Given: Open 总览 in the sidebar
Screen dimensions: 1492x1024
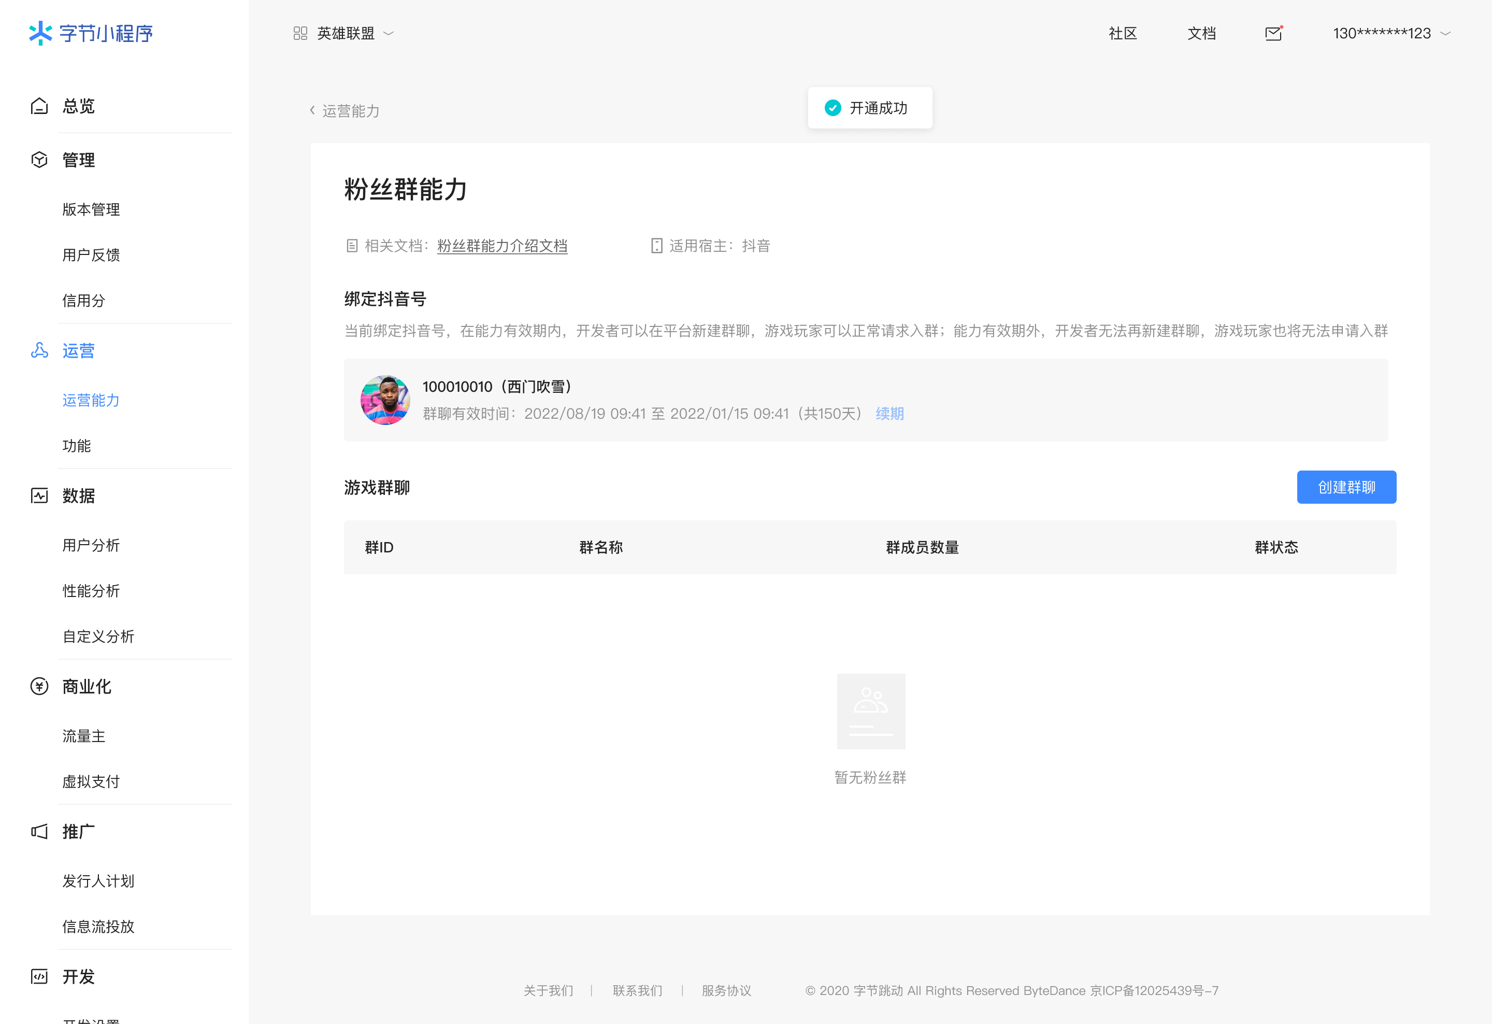Looking at the screenshot, I should (78, 106).
